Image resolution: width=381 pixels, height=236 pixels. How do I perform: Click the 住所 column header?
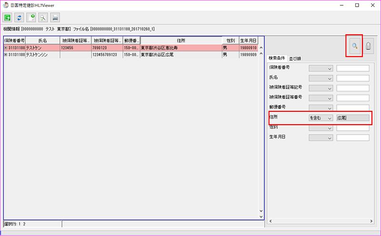[180, 41]
